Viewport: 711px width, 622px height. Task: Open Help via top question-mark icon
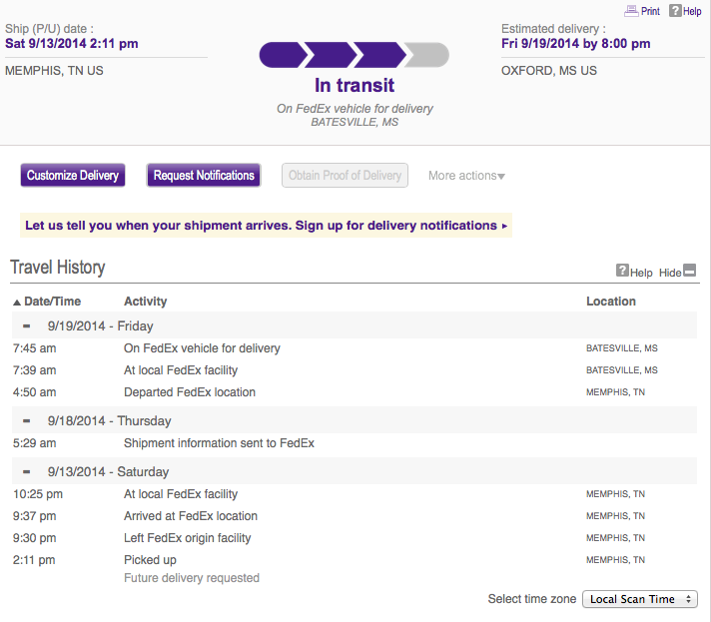pyautogui.click(x=675, y=10)
